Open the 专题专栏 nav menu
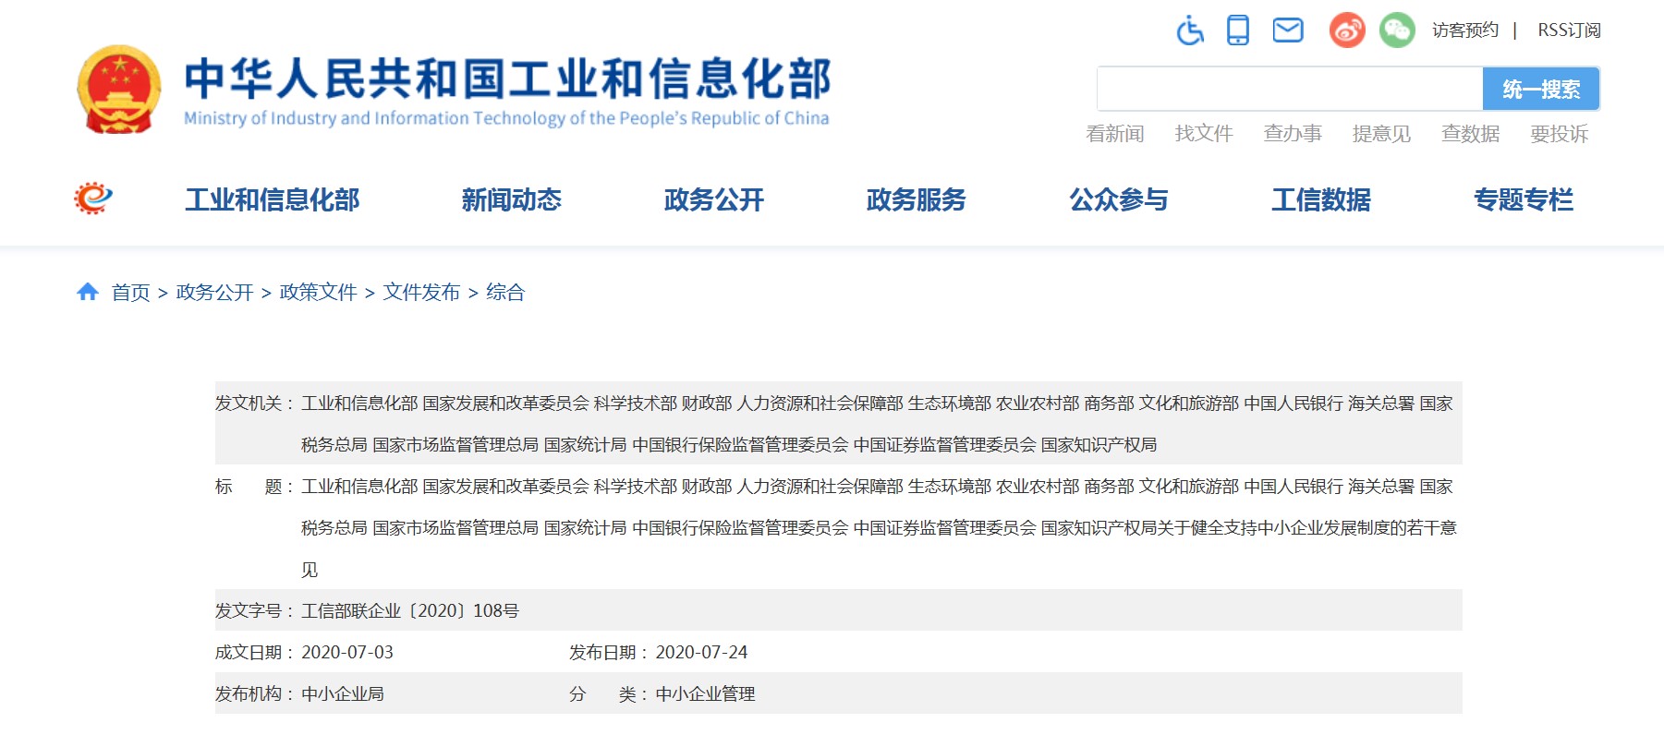The image size is (1664, 747). pyautogui.click(x=1524, y=199)
